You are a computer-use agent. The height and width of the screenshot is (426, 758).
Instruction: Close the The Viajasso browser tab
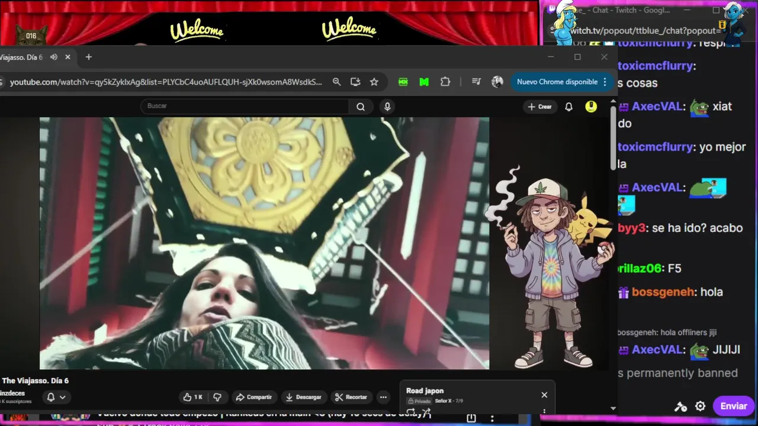coord(68,57)
